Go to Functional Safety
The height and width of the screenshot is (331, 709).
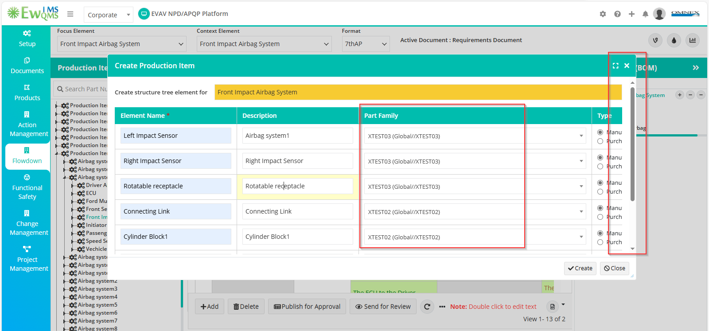tap(27, 187)
